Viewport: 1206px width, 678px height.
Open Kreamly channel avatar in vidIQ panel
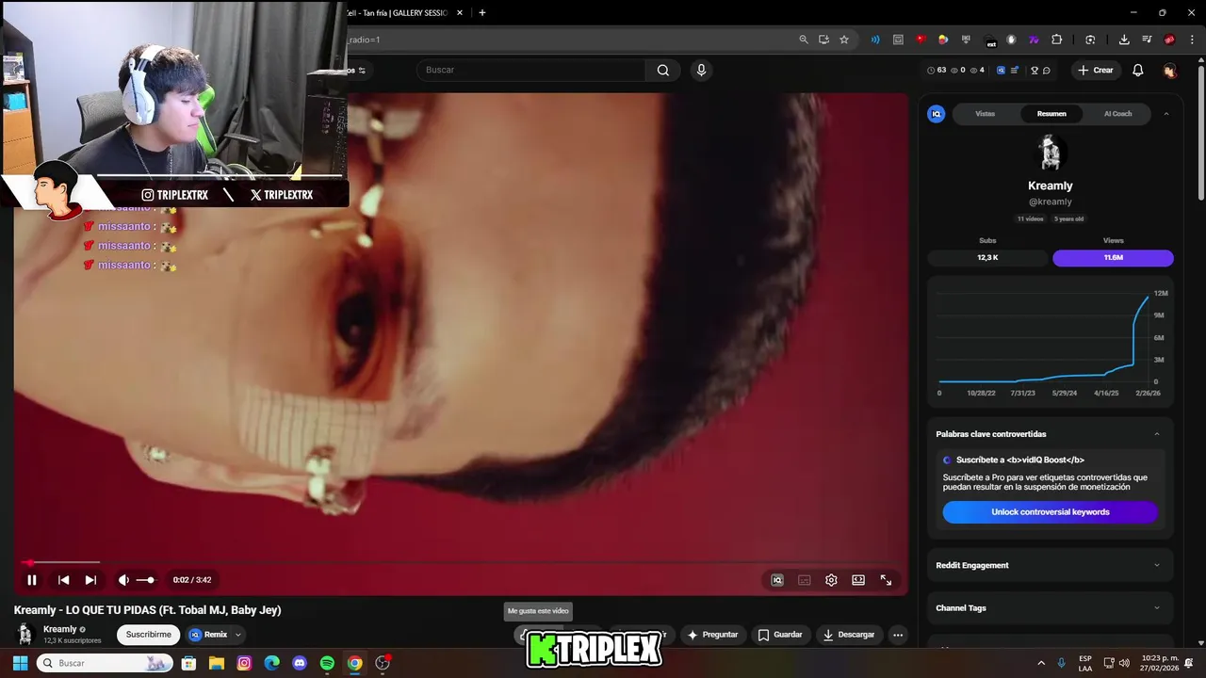tap(1050, 153)
